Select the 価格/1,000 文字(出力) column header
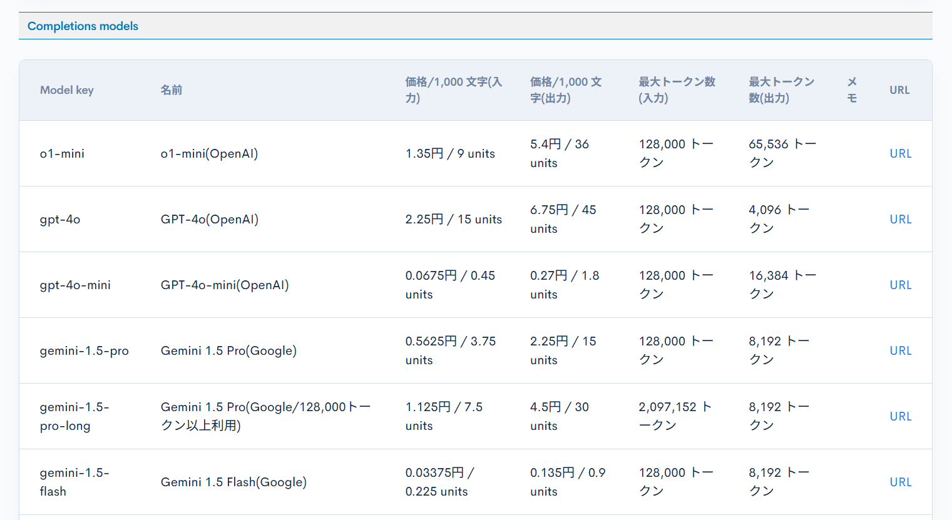 point(565,89)
